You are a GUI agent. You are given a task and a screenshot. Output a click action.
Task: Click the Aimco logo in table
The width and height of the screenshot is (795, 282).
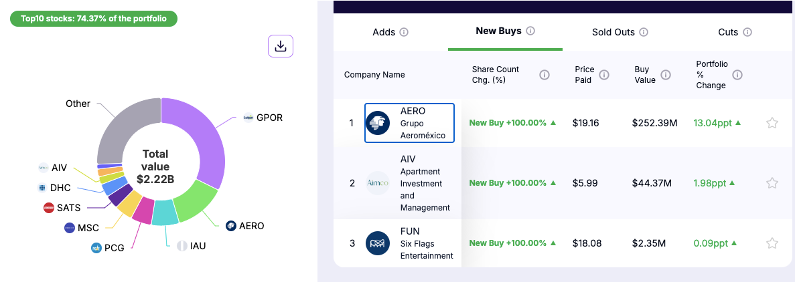pos(378,183)
